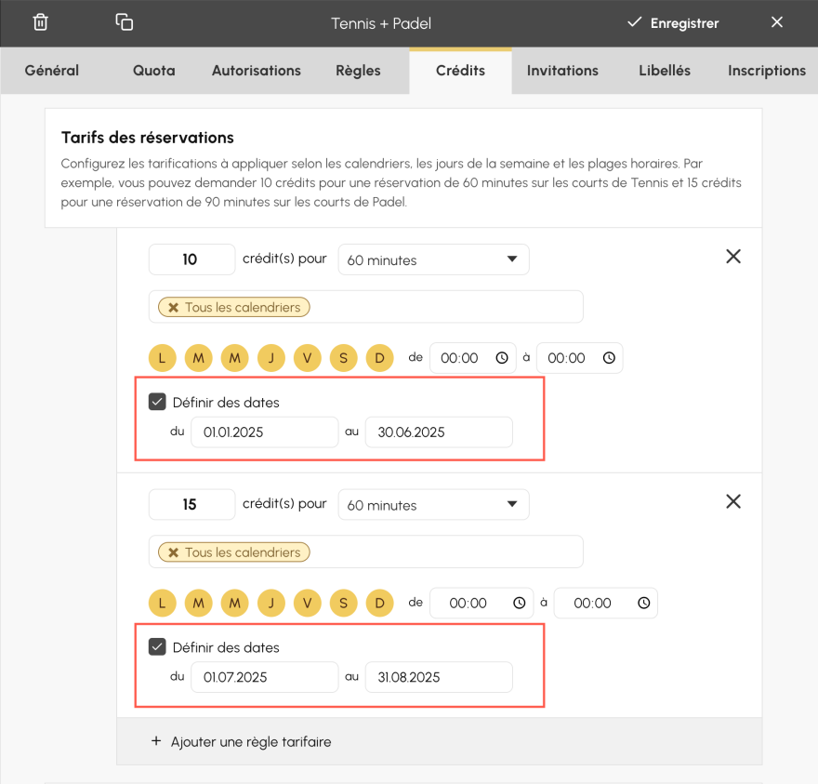This screenshot has width=818, height=784.
Task: Uncheck 'Définir des dates' for 10-credit rule
Action: [157, 402]
